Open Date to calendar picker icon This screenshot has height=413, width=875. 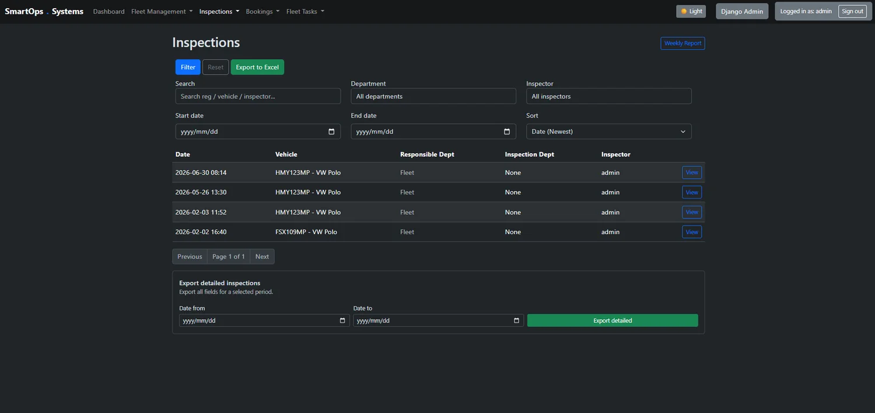516,320
